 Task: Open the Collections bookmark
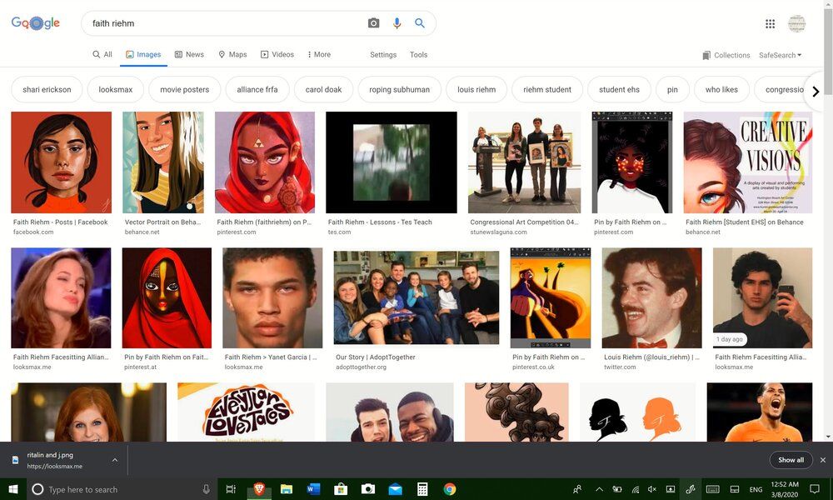(x=726, y=55)
